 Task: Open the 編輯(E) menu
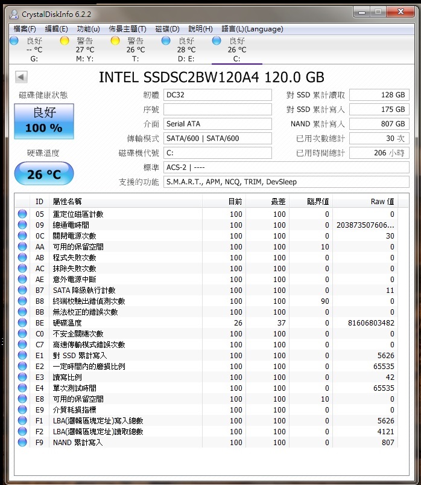(x=56, y=29)
